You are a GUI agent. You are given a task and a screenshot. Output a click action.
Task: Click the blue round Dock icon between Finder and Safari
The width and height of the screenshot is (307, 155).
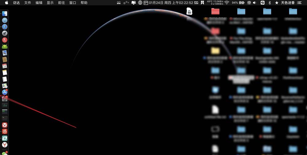(x=5, y=20)
